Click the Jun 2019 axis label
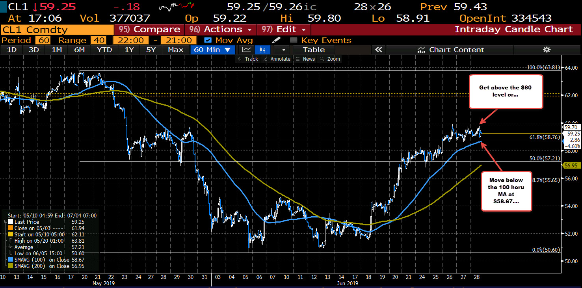The width and height of the screenshot is (582, 288). (347, 284)
